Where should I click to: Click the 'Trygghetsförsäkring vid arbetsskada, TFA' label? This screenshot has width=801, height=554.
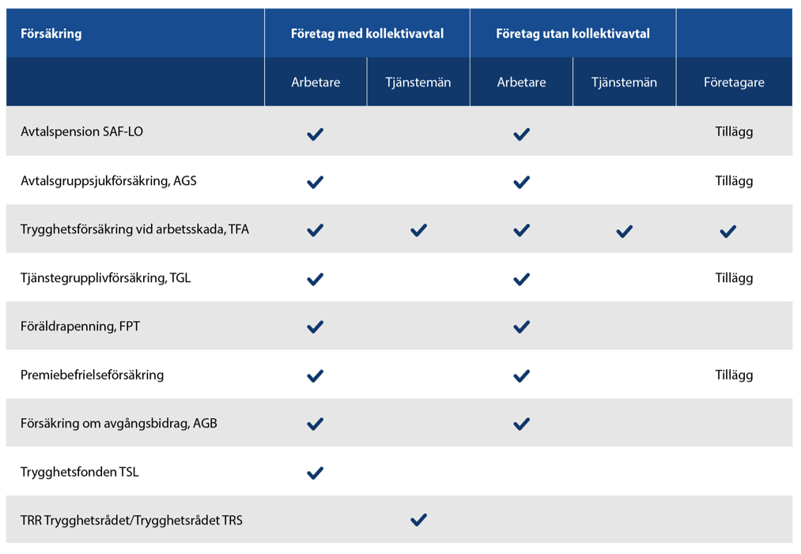click(x=134, y=229)
